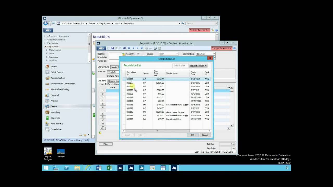The width and height of the screenshot is (333, 187).
Task: Click Help icon in main Dynamics SL window
Action: point(216,30)
